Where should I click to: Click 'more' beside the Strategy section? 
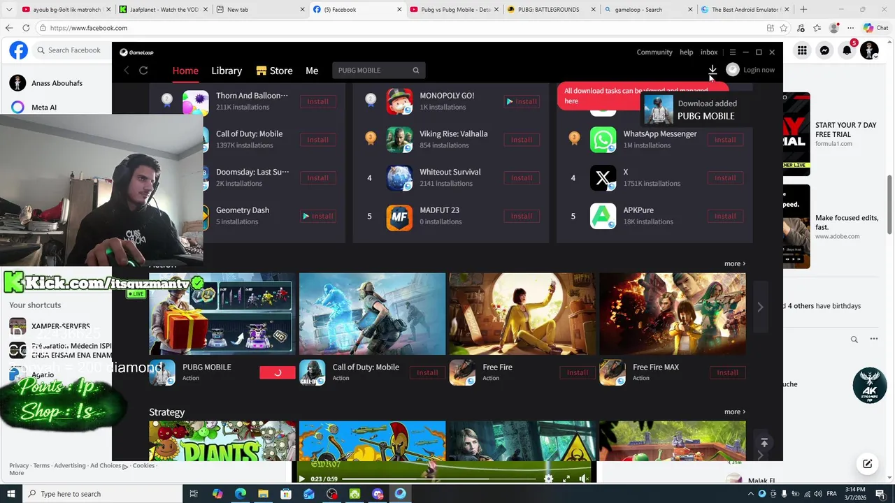point(735,411)
